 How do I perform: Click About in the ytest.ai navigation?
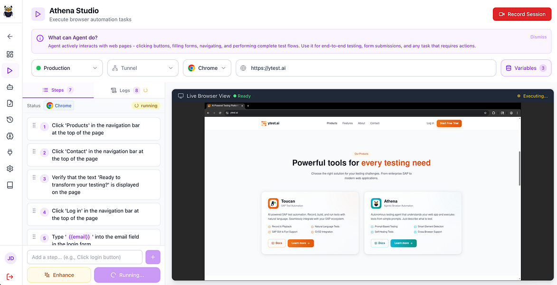tap(361, 123)
